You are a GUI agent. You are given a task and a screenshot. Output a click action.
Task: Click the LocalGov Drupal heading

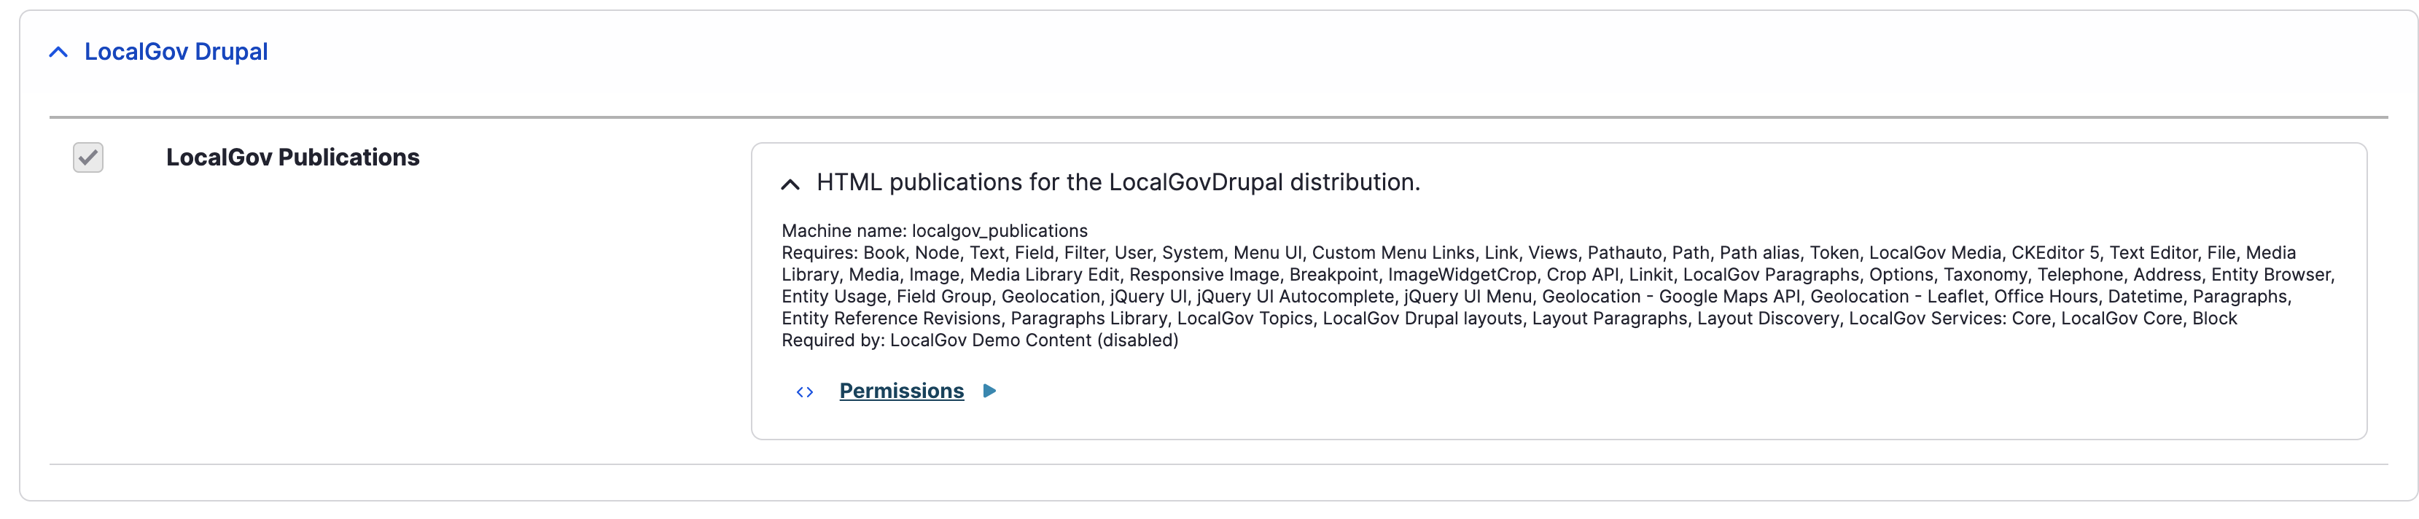pos(176,52)
